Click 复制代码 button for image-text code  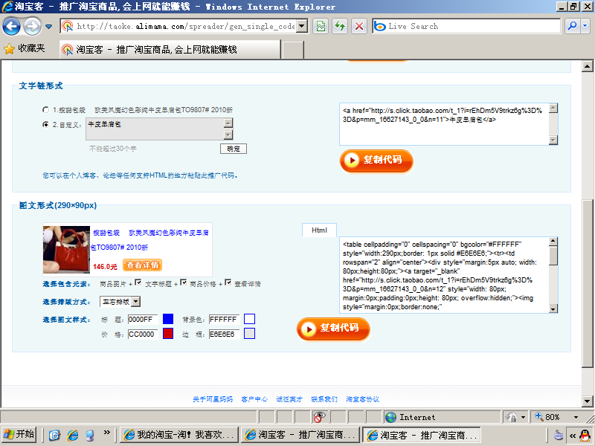click(333, 329)
